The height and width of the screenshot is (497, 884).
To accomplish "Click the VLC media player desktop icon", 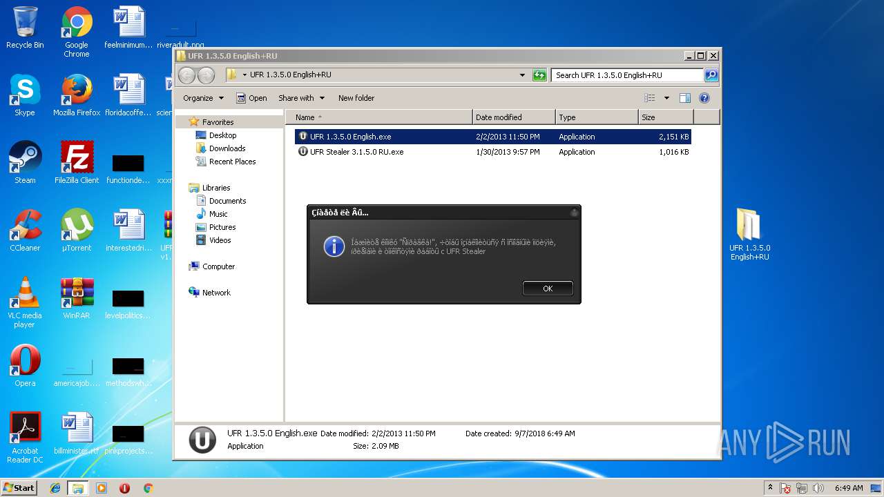I will click(25, 302).
